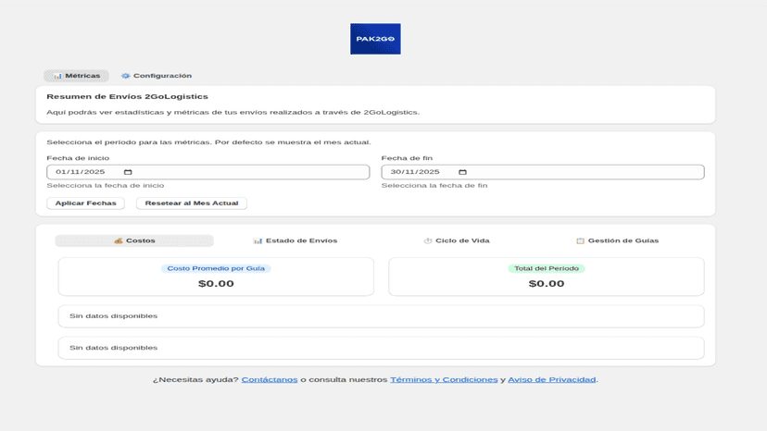Click the Selecciona la fecha de fin hint

(434, 186)
